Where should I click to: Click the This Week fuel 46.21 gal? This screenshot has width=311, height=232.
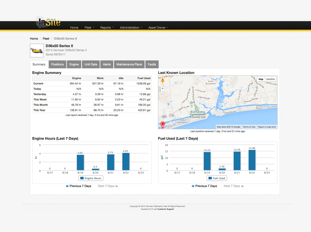[145, 100]
